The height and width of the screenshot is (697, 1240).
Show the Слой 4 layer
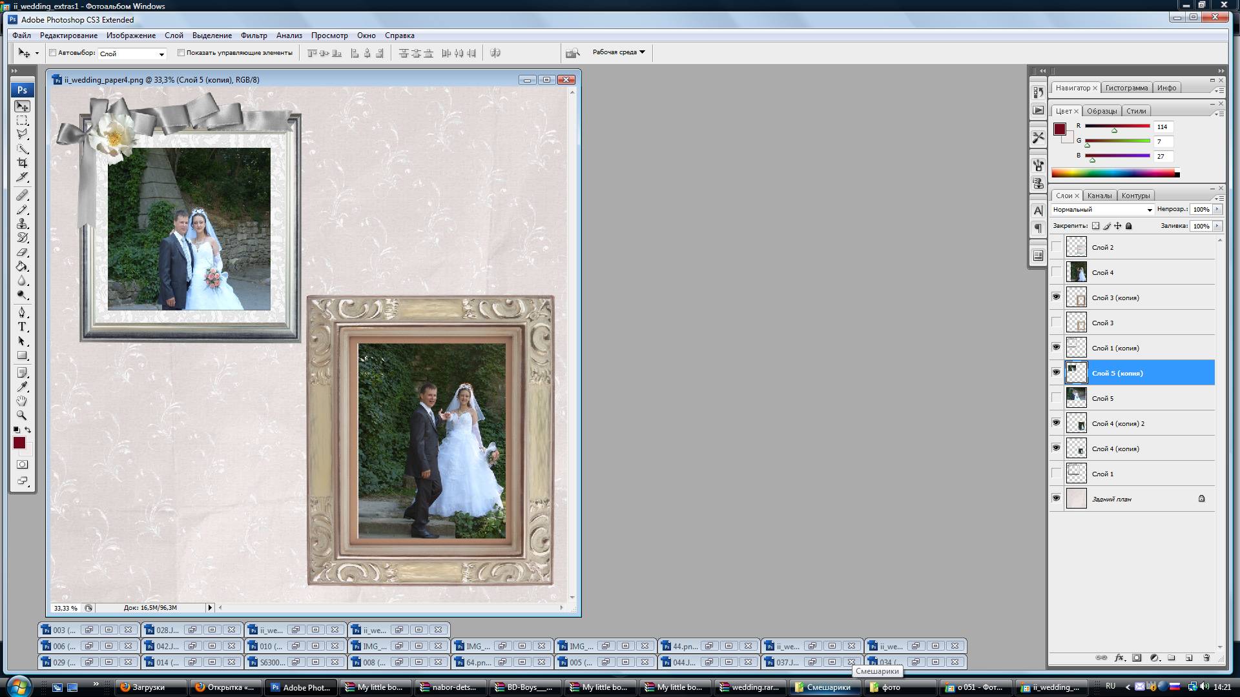(1057, 272)
